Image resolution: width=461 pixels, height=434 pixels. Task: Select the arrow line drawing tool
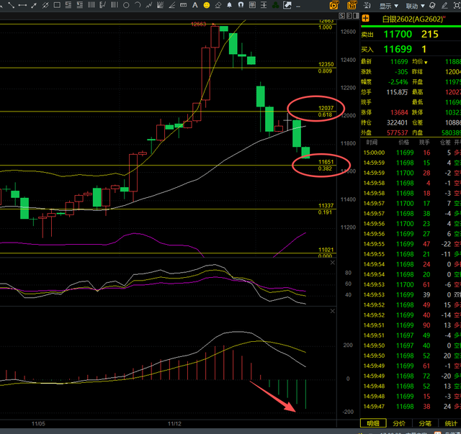click(34, 5)
